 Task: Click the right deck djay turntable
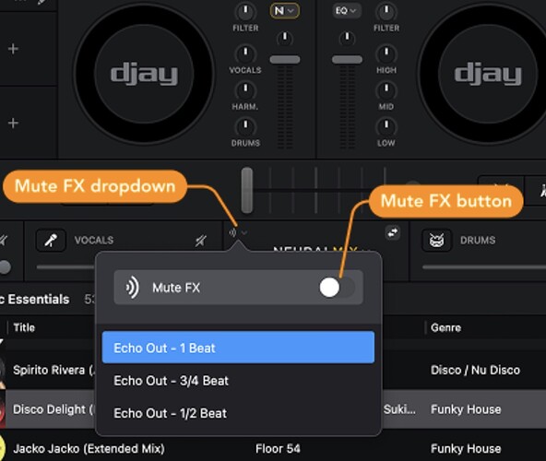click(x=488, y=74)
